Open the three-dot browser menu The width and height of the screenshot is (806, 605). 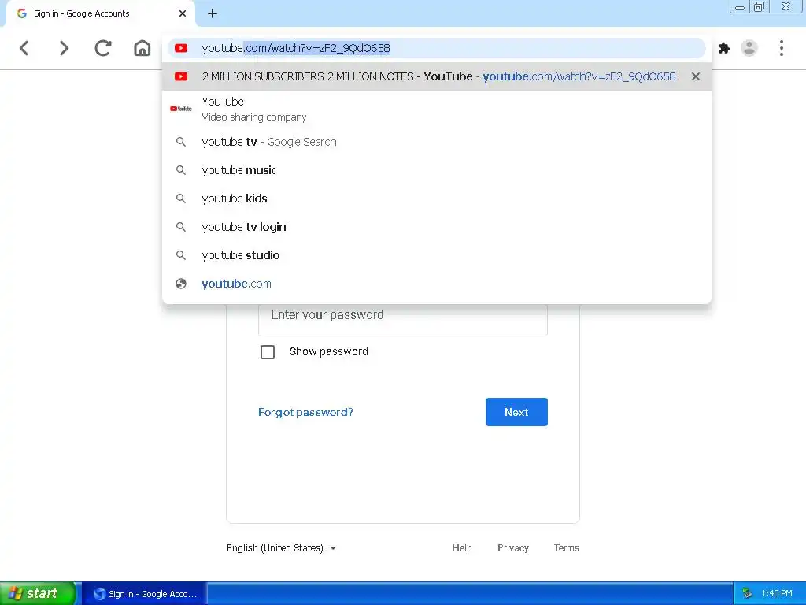point(782,48)
